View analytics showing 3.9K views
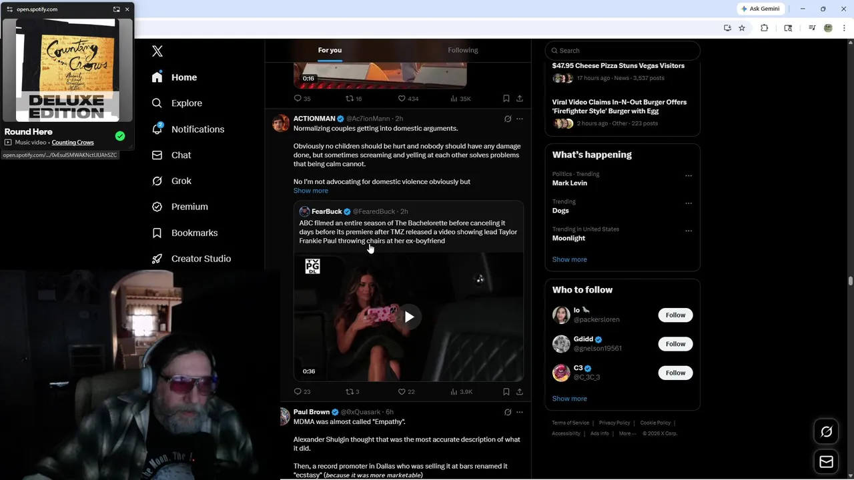 (x=461, y=392)
